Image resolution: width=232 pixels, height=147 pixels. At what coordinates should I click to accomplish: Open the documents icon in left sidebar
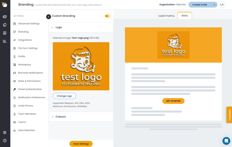(x=5, y=25)
